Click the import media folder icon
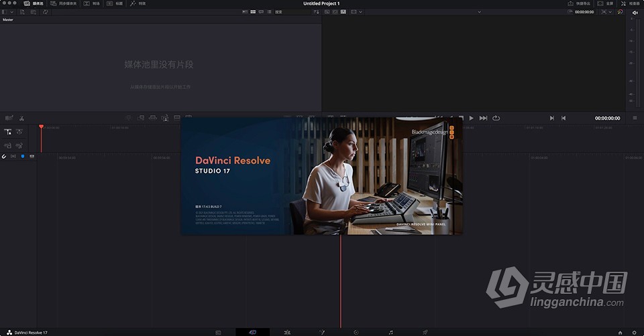The height and width of the screenshot is (336, 644). (x=34, y=12)
